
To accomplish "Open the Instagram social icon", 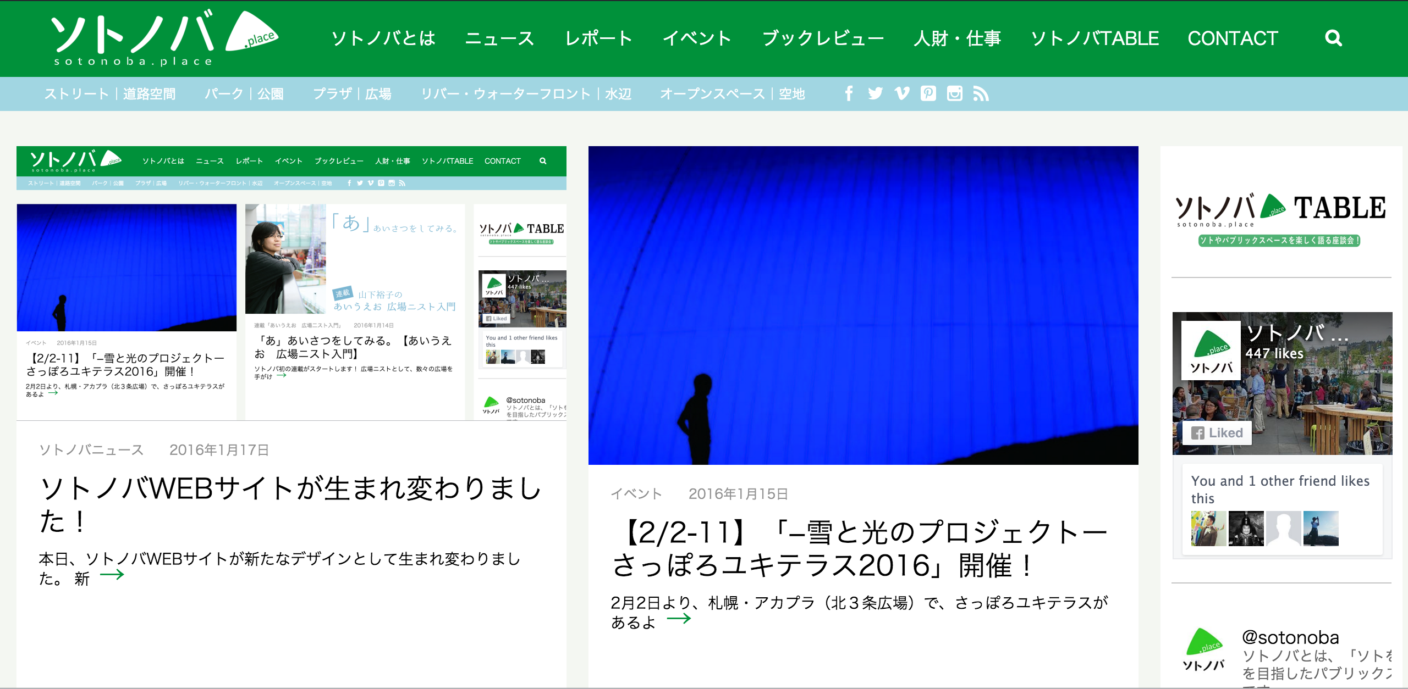I will tap(955, 93).
